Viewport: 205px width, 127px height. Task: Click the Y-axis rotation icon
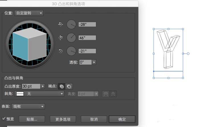point(60,38)
